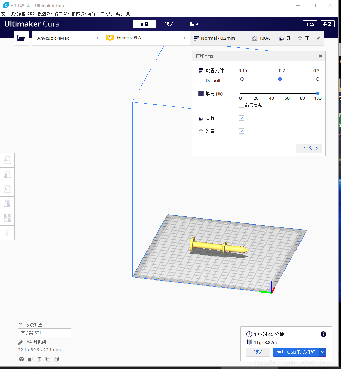Screen dimensions: 341x369
Task: Click pencil icon next to A4_耳机架 name
Action: click(20, 343)
